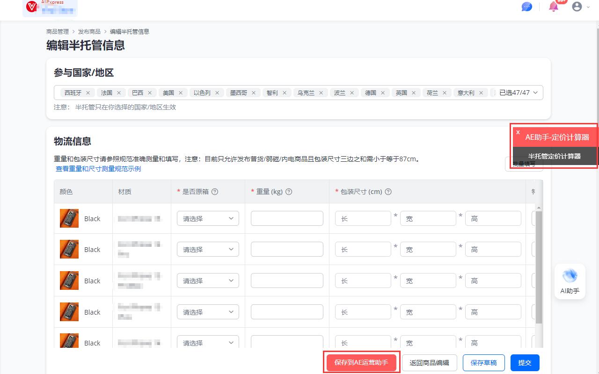Click the first row 长 input field

tap(363, 218)
